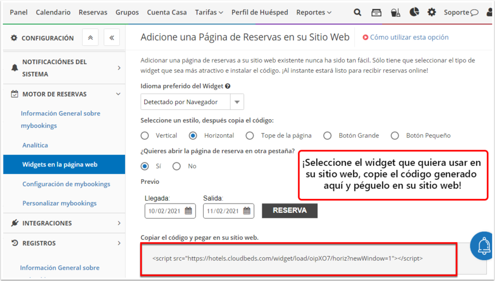This screenshot has height=281, width=495.
Task: Click the plug icon next to Integraciones
Action: click(x=14, y=223)
